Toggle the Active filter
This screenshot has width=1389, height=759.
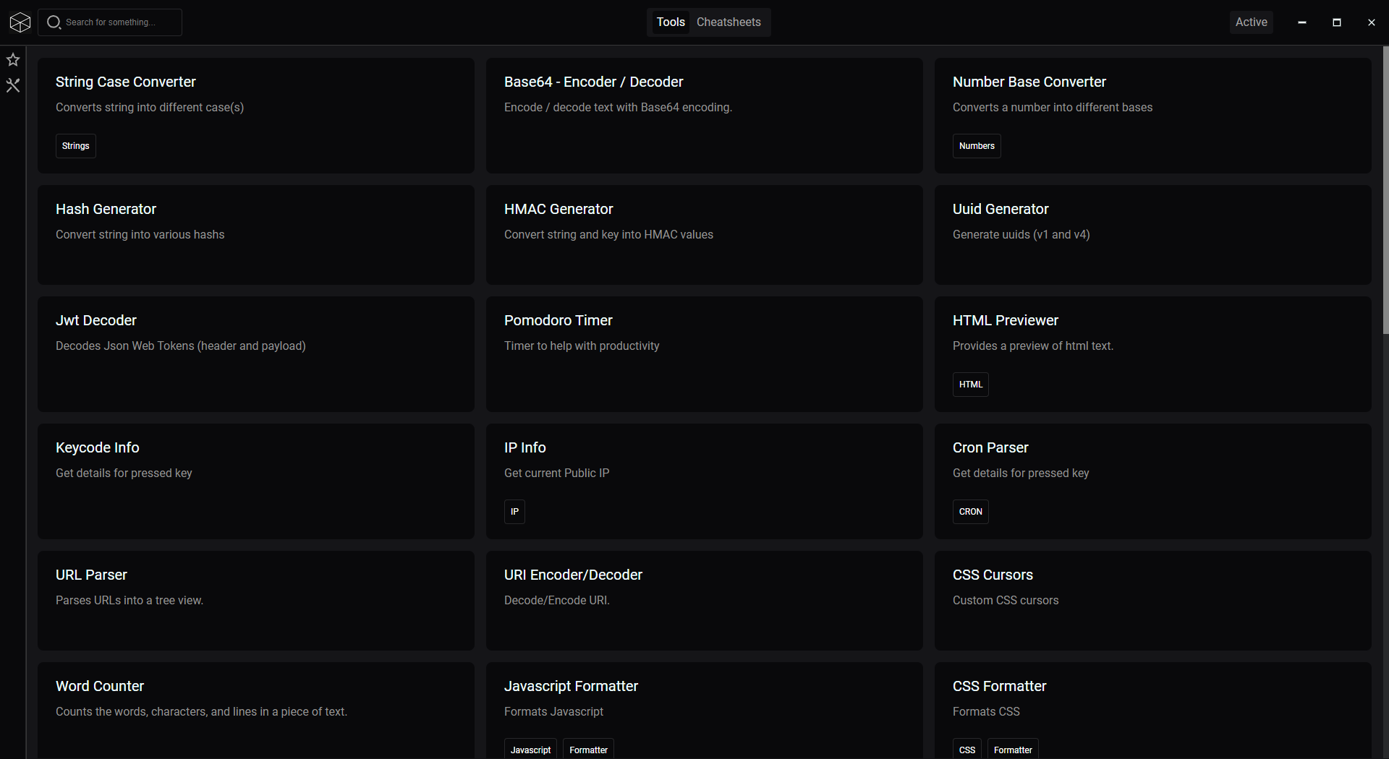[1252, 22]
